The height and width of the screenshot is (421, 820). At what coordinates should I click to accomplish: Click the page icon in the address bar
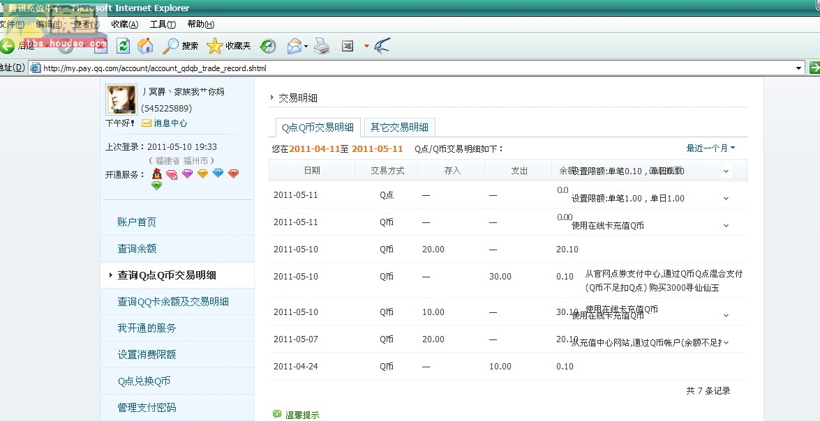35,68
